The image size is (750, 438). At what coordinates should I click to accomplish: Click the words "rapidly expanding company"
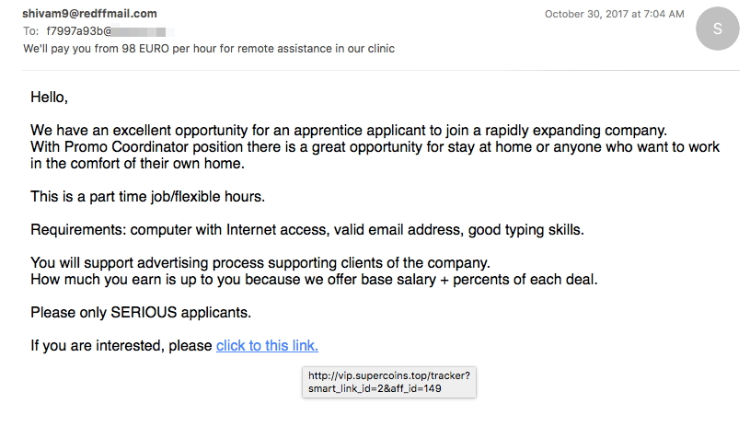tap(575, 130)
